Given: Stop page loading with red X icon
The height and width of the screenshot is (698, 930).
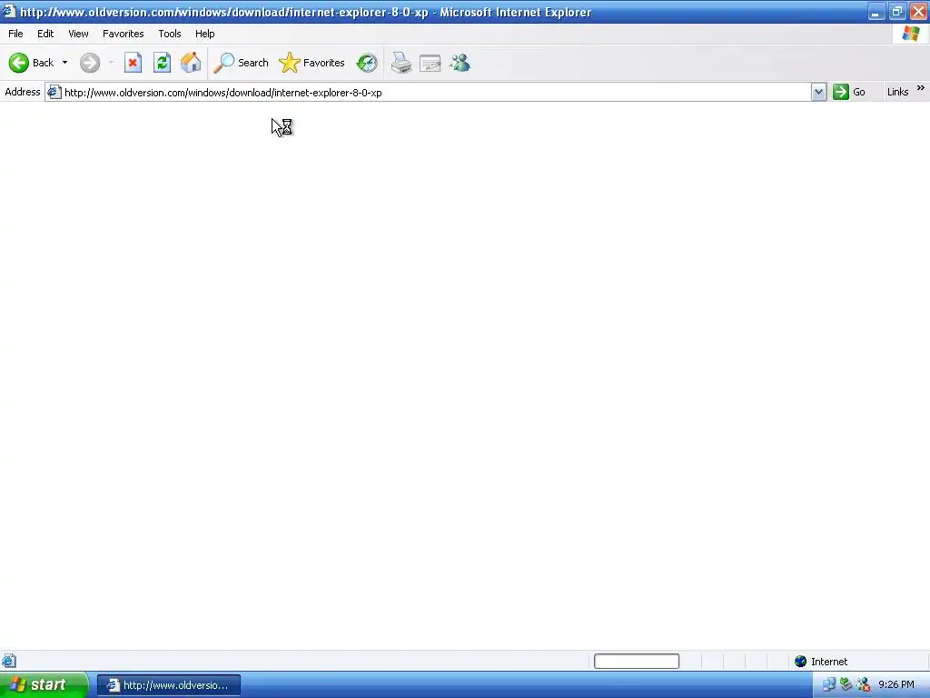Looking at the screenshot, I should (133, 63).
